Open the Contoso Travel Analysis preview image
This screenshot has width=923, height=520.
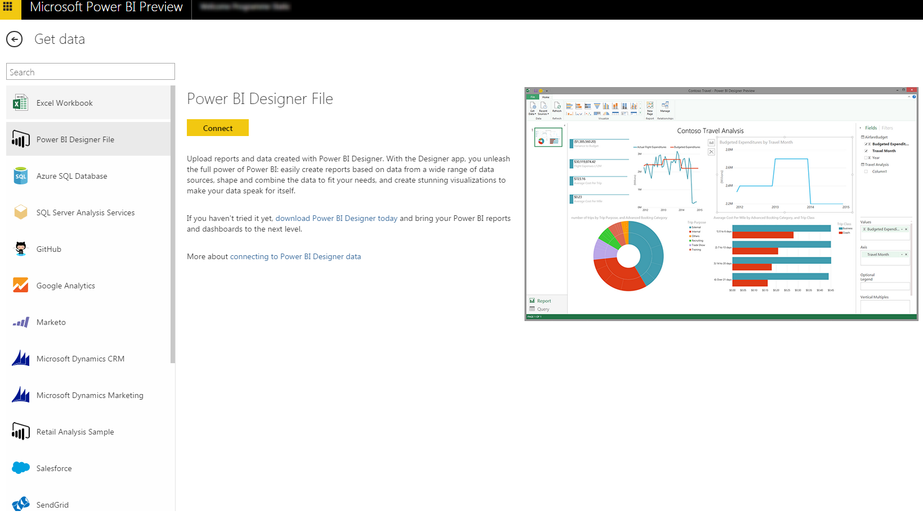click(722, 204)
